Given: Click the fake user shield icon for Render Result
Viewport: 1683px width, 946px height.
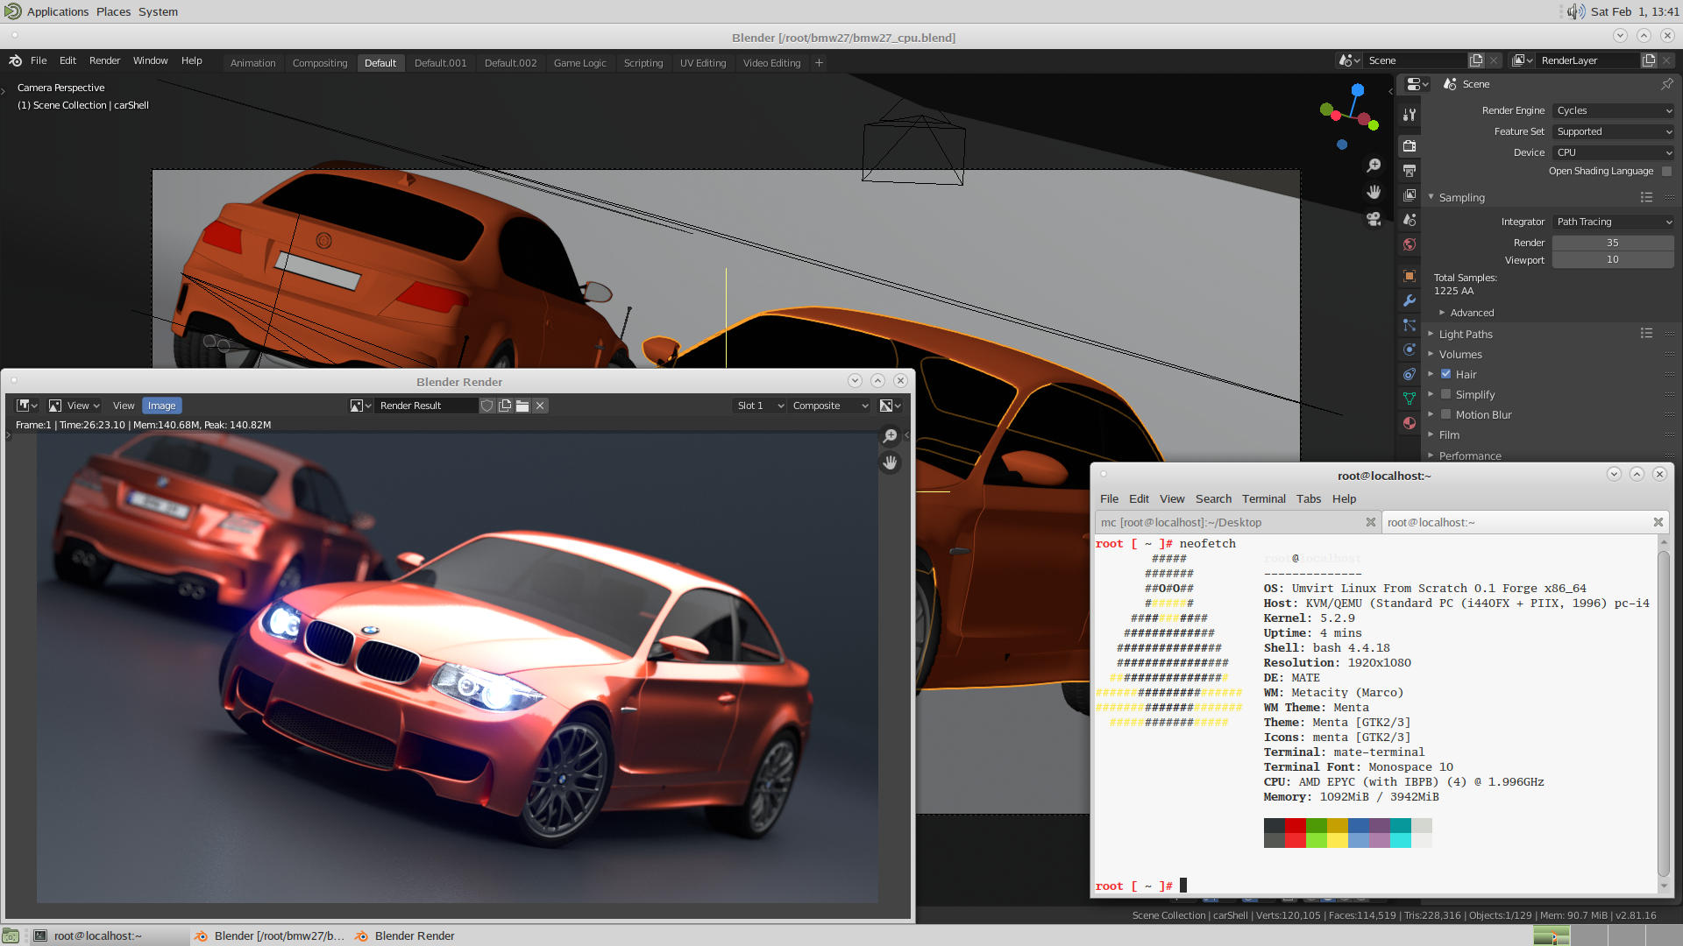Looking at the screenshot, I should pos(487,406).
